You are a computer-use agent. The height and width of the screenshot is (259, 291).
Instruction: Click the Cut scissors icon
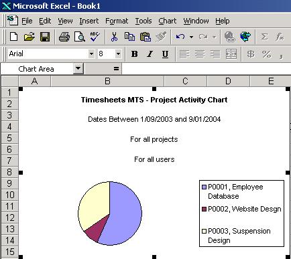coord(114,37)
